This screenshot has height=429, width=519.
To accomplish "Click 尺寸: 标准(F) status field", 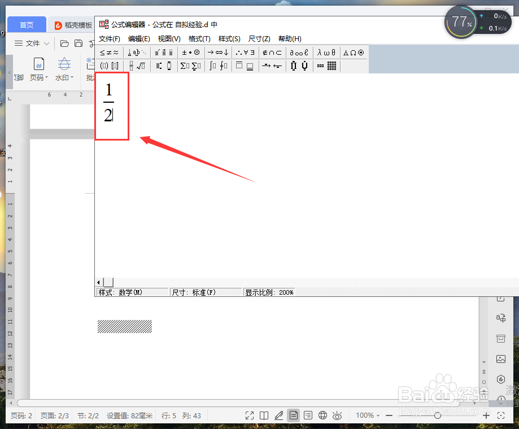I will pos(206,292).
